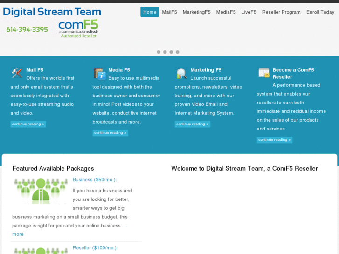Follow the Business package 'more' link

point(18,234)
